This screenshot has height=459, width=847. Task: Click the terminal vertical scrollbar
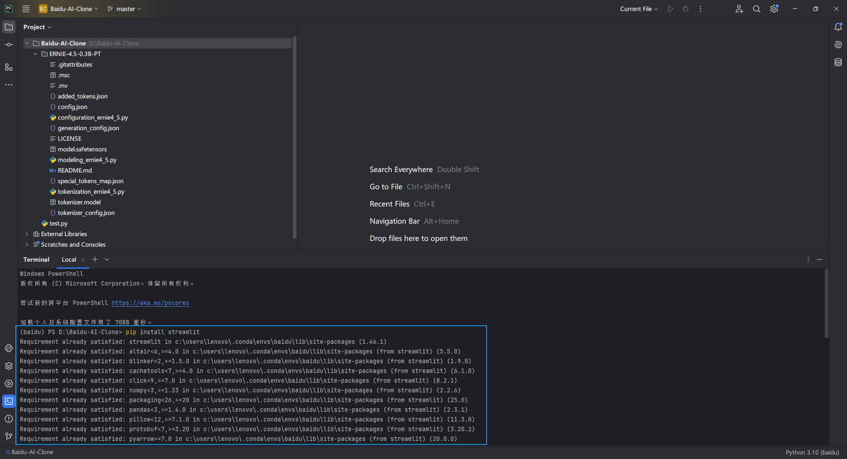pyautogui.click(x=826, y=304)
